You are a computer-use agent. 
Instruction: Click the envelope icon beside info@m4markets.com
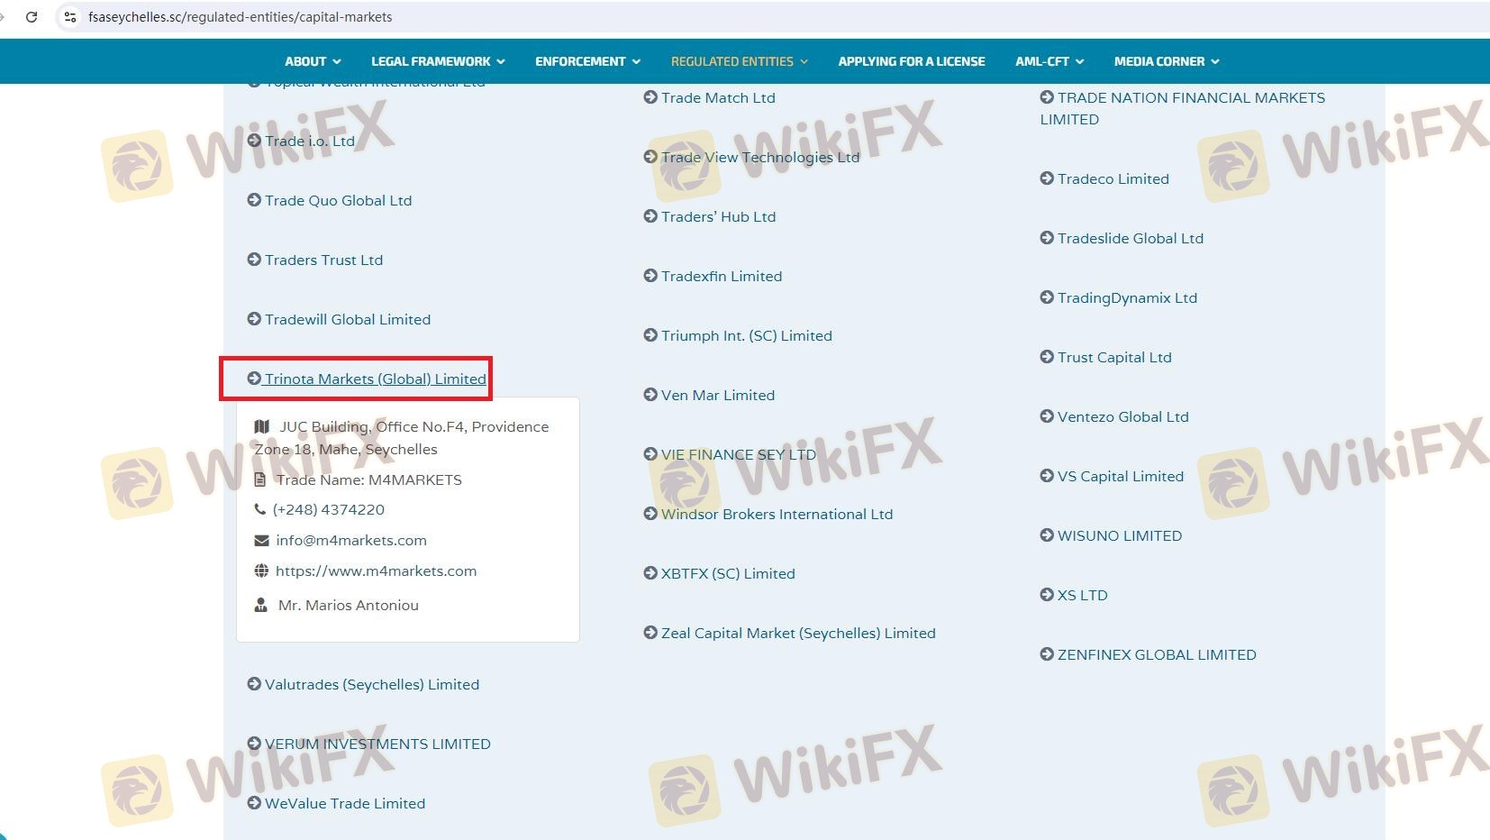pyautogui.click(x=261, y=541)
